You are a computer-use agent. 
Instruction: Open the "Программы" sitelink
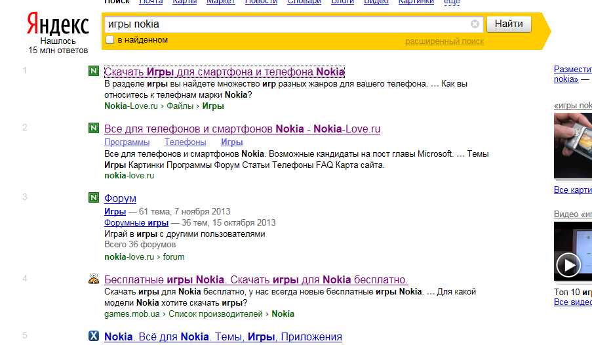click(127, 142)
